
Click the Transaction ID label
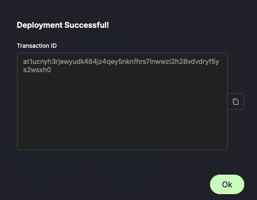click(x=37, y=46)
